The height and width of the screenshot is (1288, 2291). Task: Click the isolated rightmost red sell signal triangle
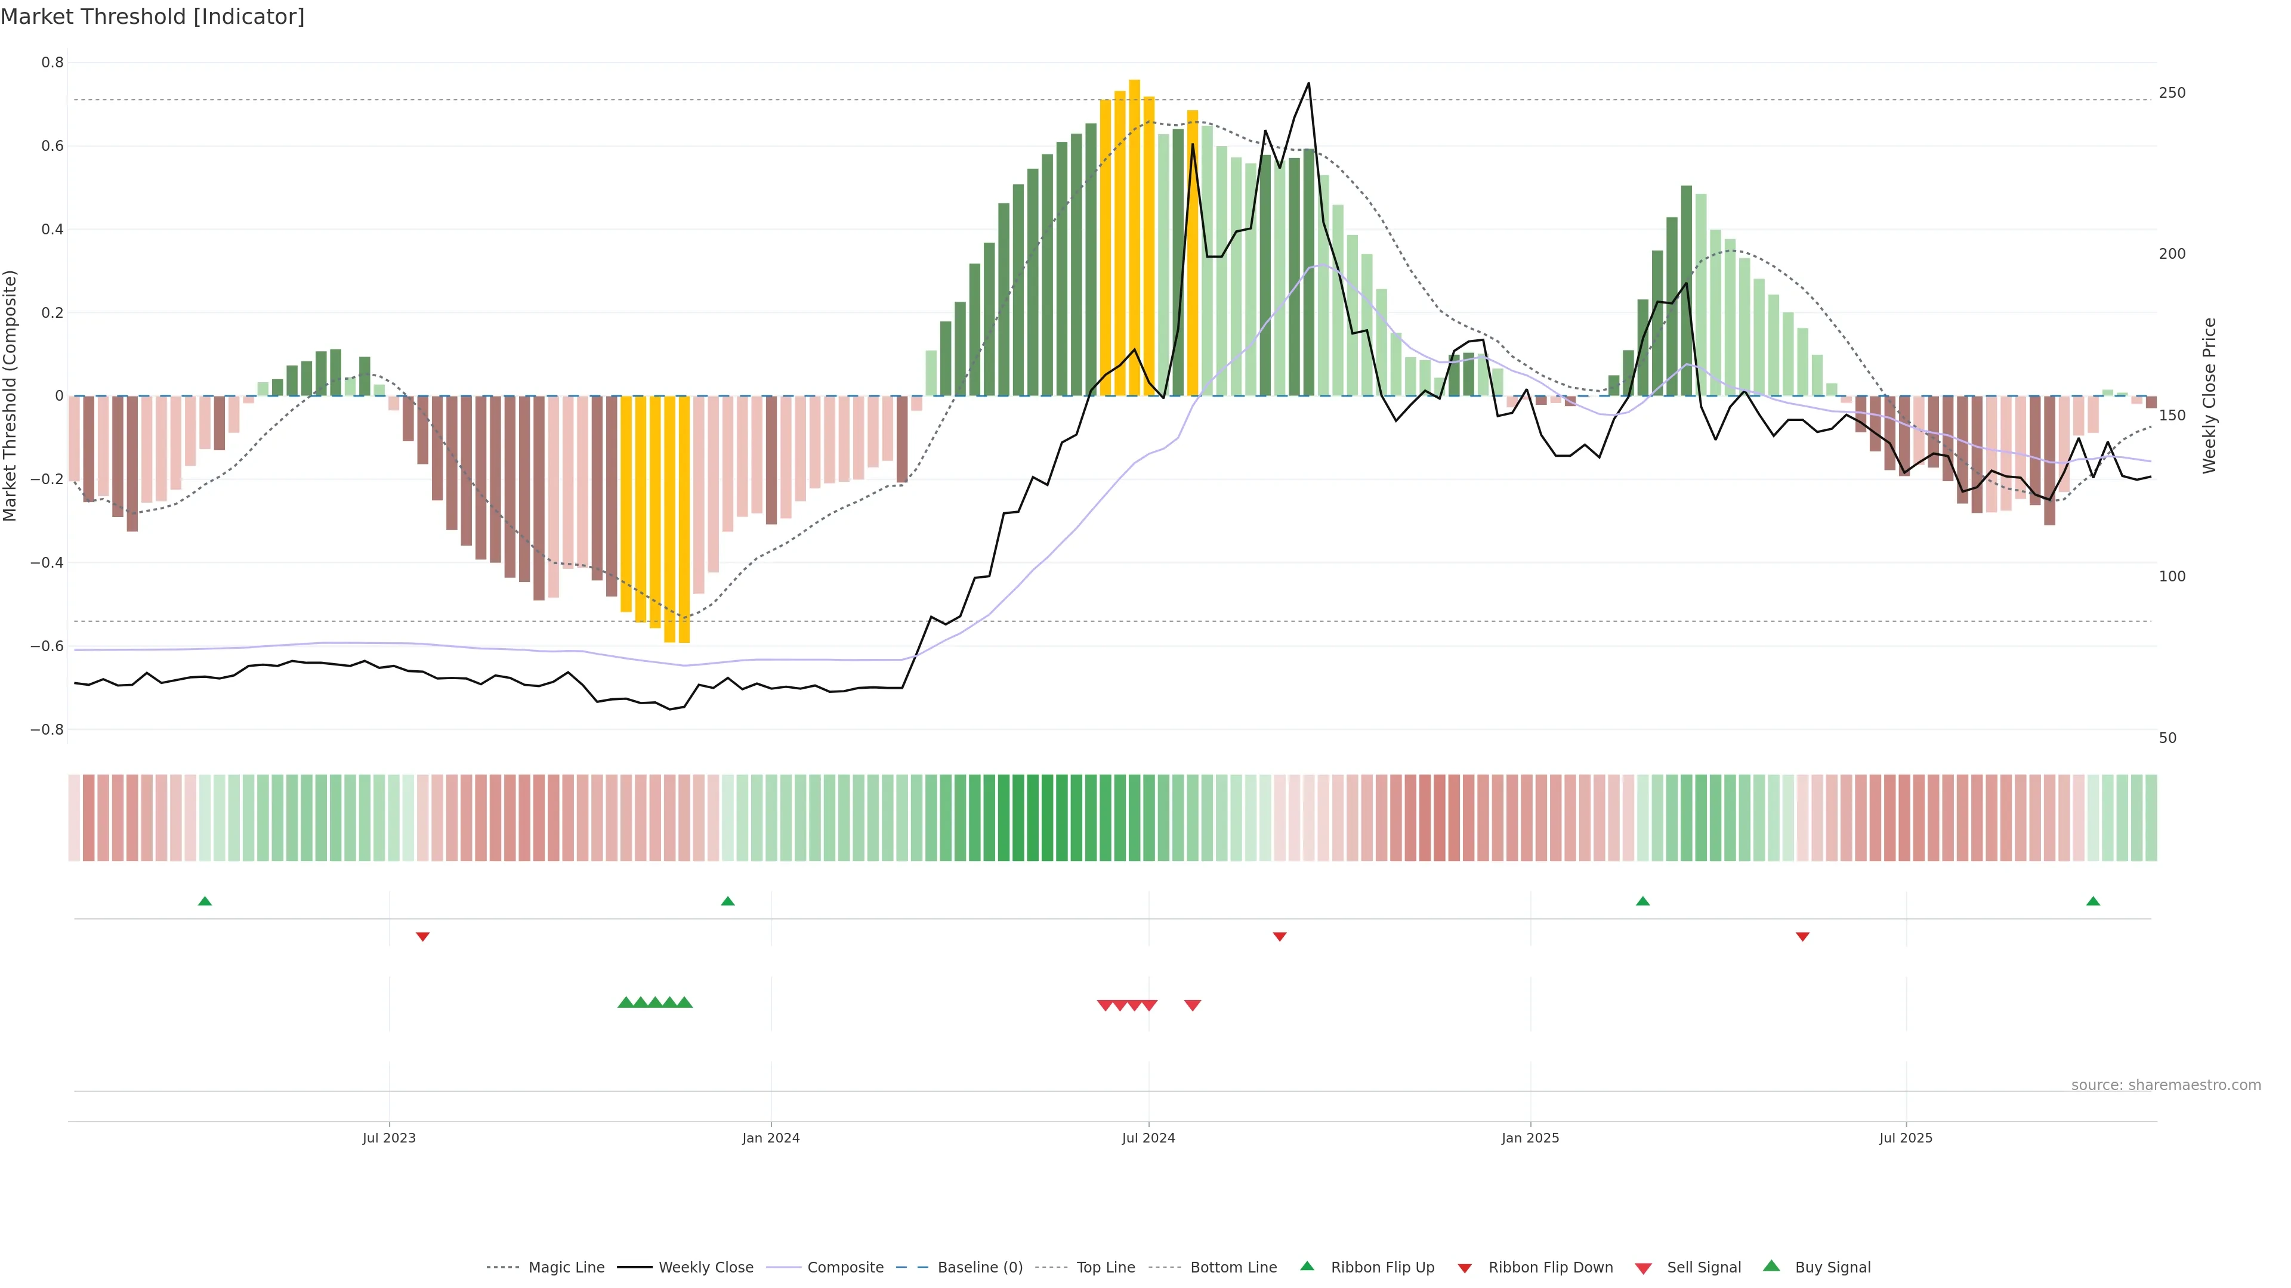coord(1193,1005)
